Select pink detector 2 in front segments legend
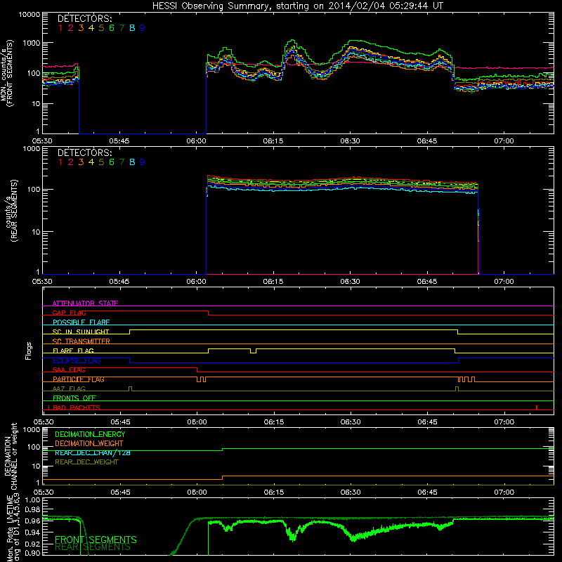This screenshot has width=562, height=562. pos(71,28)
